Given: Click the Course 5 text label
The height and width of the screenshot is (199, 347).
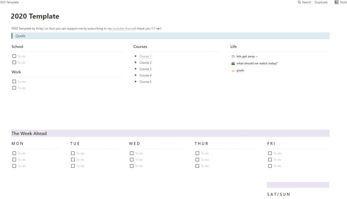Looking at the screenshot, I should click(x=145, y=82).
